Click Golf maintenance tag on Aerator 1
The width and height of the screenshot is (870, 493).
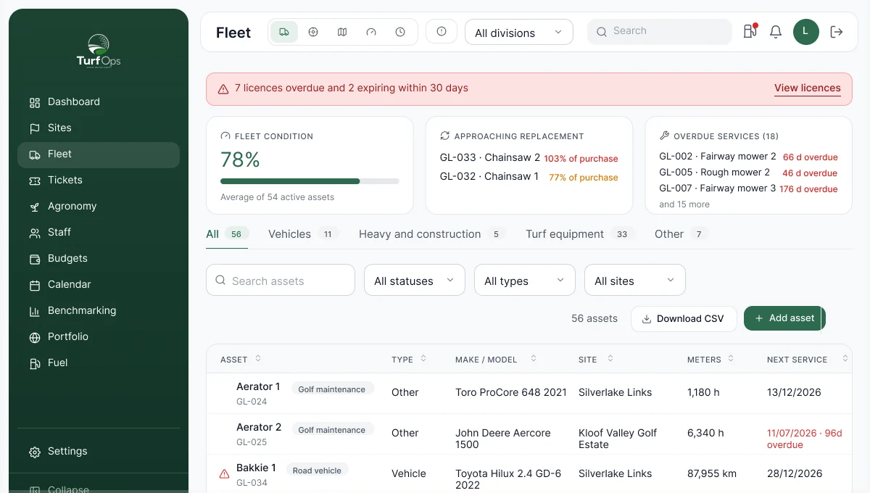pyautogui.click(x=332, y=389)
